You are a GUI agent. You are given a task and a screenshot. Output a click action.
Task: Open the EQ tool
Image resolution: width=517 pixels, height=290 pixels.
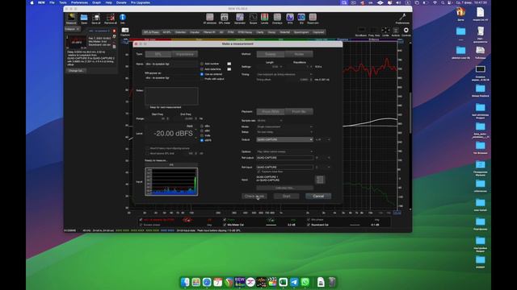(x=301, y=19)
